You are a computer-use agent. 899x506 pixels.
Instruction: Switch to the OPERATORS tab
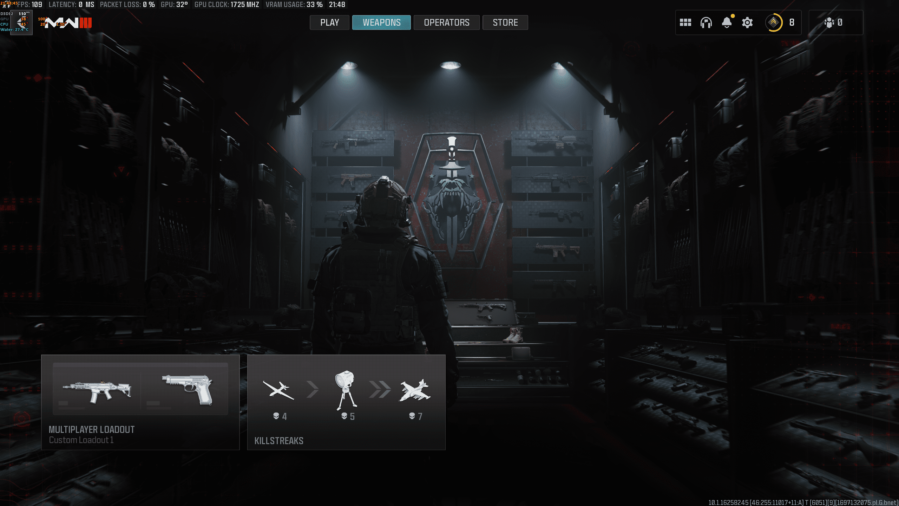[x=446, y=22]
